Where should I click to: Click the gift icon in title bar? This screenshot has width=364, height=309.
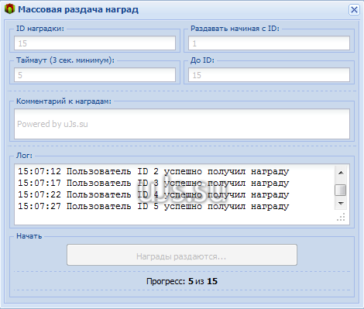pyautogui.click(x=9, y=9)
